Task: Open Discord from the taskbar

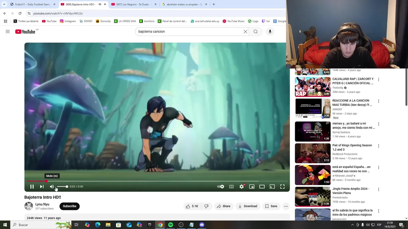Action: 202,225
